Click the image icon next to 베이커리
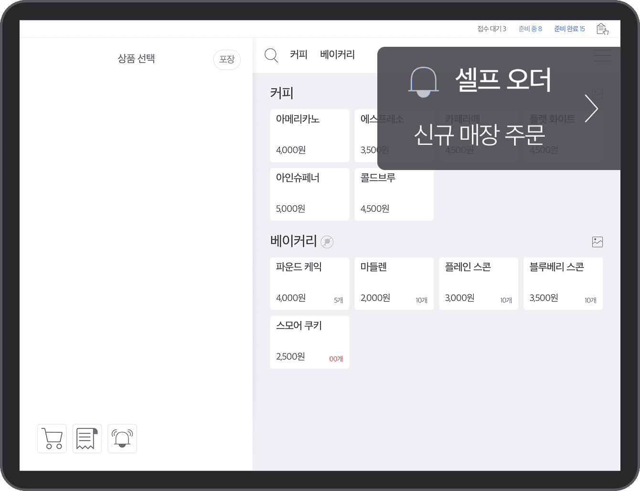Viewport: 640px width, 491px height. (598, 242)
